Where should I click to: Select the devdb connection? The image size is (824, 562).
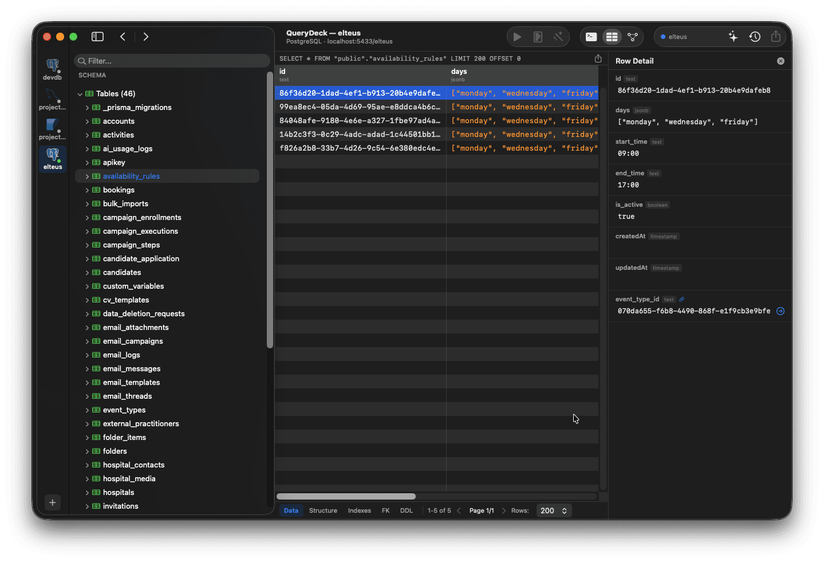(x=52, y=70)
